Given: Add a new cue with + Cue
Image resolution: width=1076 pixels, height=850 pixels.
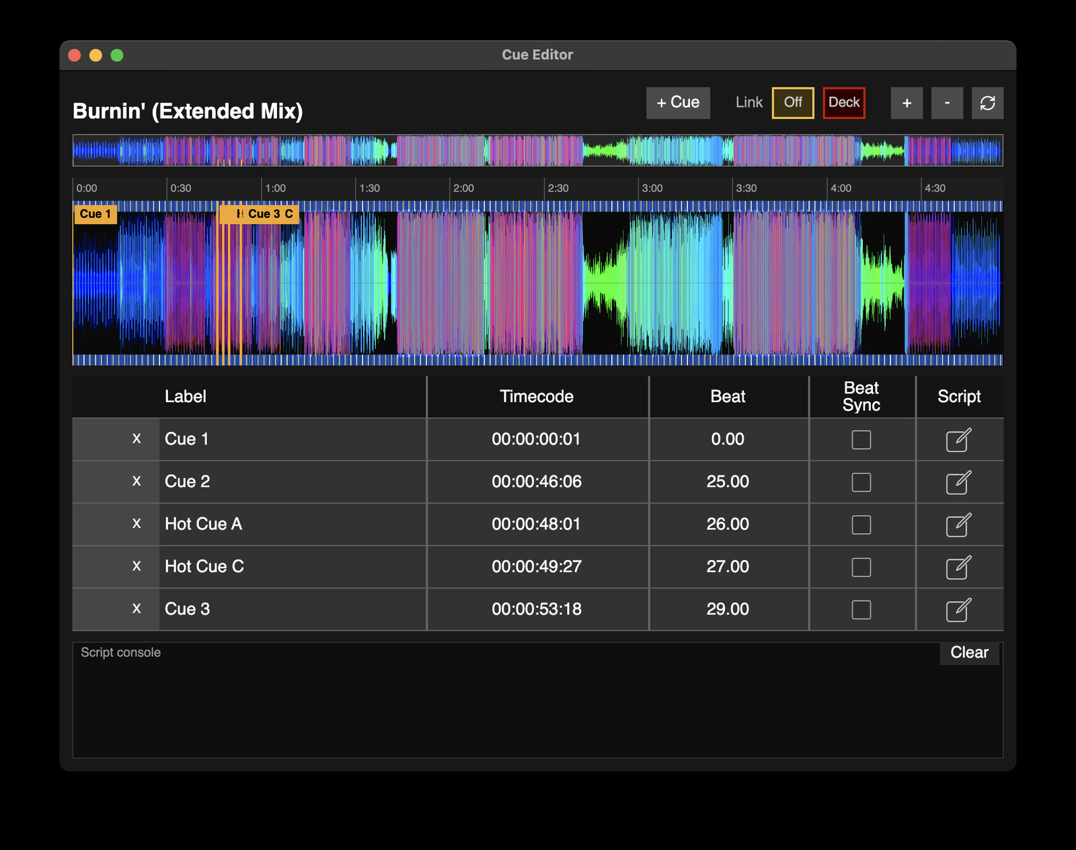Looking at the screenshot, I should point(678,103).
